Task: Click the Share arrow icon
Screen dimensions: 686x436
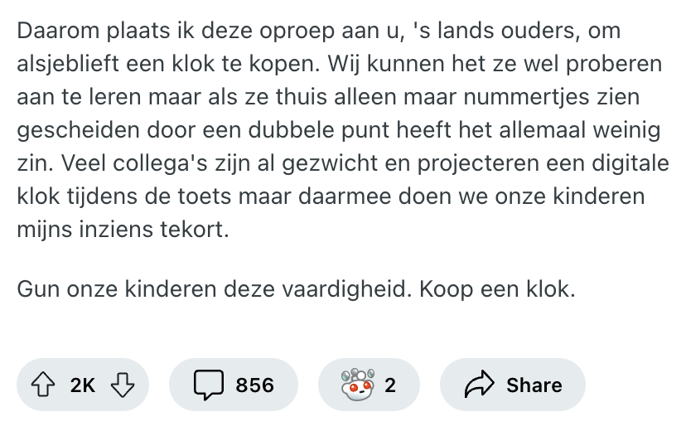Action: [479, 385]
